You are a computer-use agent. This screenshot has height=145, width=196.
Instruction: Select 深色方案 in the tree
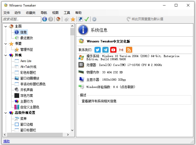(x=27, y=96)
